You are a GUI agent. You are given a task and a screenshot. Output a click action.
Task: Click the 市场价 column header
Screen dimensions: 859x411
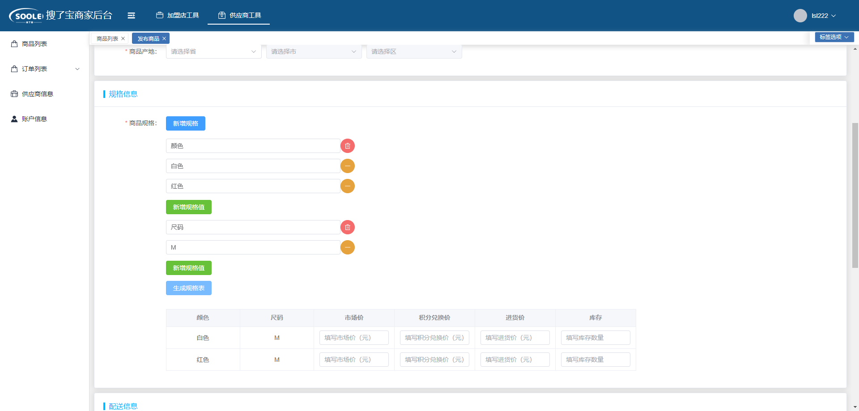pyautogui.click(x=354, y=318)
